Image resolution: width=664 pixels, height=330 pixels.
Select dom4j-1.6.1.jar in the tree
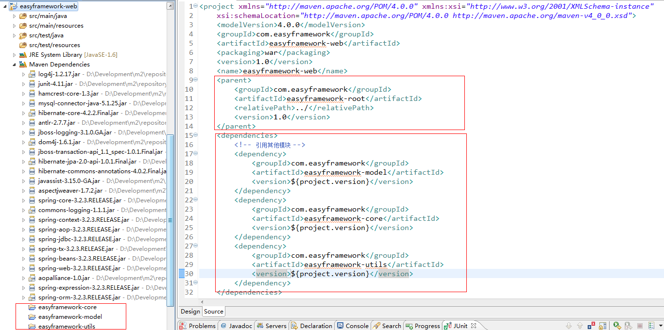click(59, 142)
